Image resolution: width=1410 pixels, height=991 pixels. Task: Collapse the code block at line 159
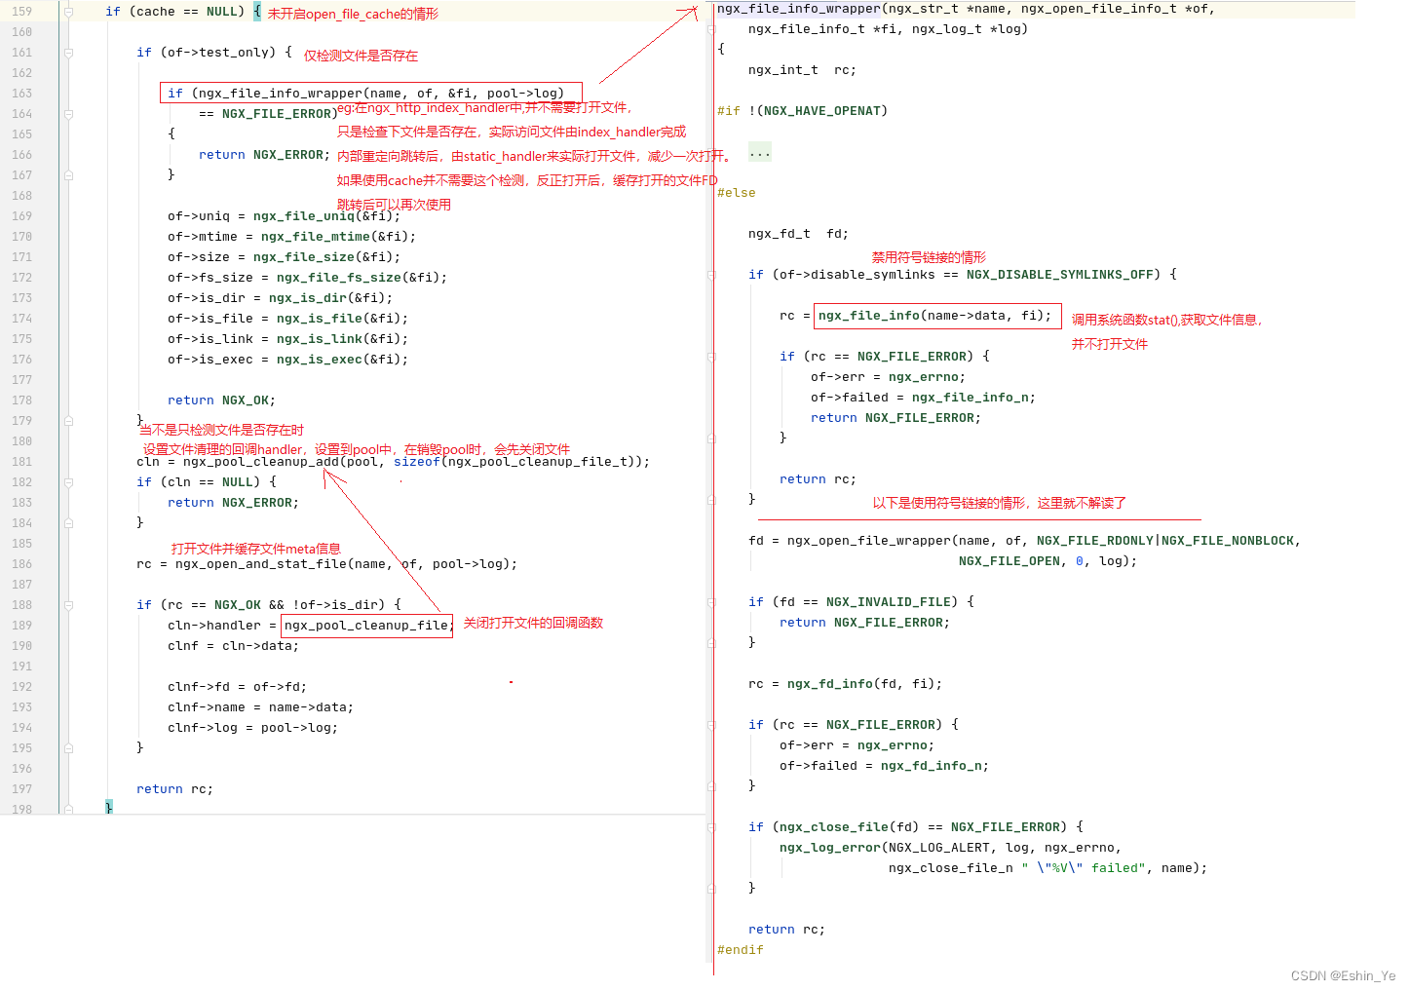pyautogui.click(x=68, y=12)
